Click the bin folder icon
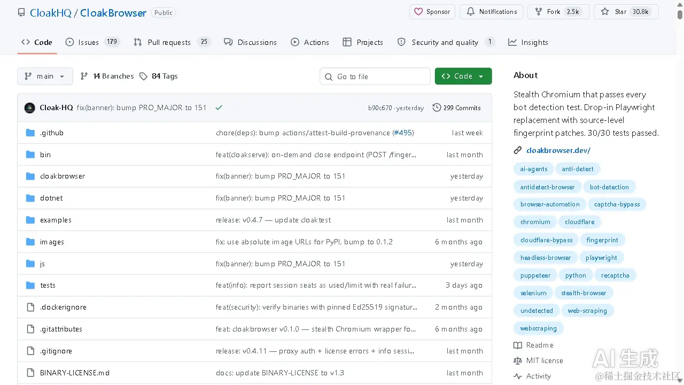The height and width of the screenshot is (385, 684). [x=30, y=155]
